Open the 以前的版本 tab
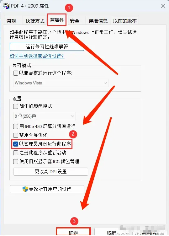Screen dimensions: 169x236 (x=125, y=21)
